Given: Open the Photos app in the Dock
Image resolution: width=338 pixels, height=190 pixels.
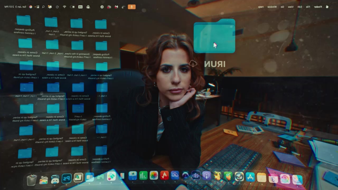Looking at the screenshot, I should (x=154, y=175).
